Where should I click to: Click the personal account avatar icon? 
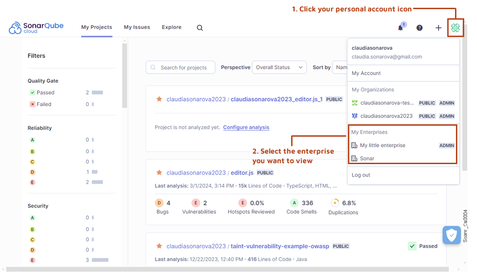click(x=455, y=27)
